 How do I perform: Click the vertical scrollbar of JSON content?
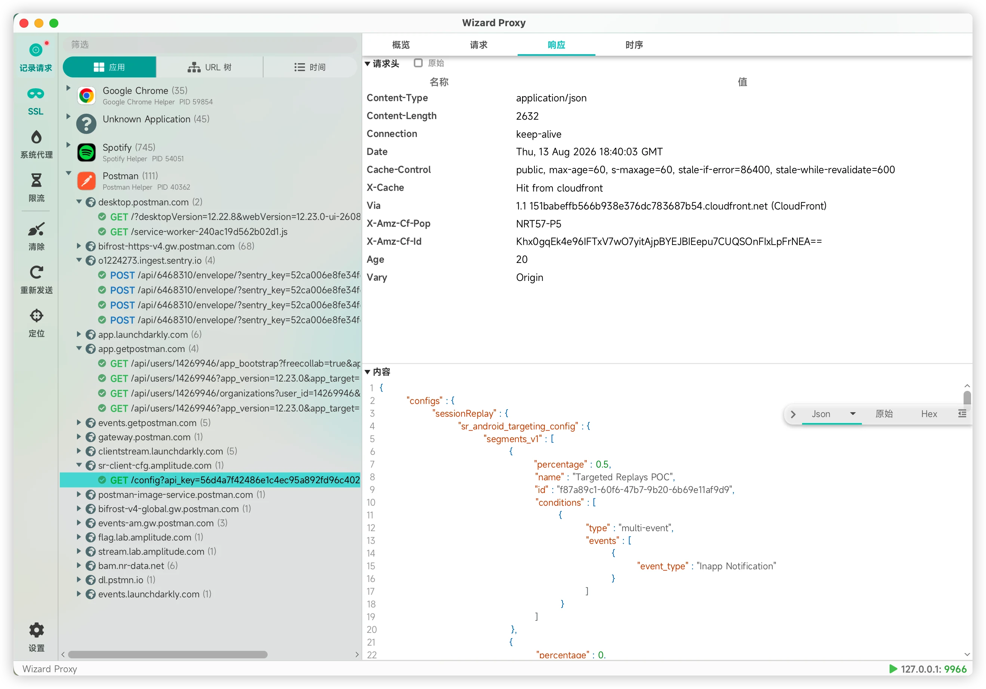(967, 398)
